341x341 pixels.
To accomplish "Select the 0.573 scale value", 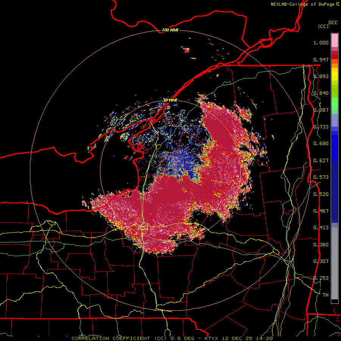I will [321, 177].
